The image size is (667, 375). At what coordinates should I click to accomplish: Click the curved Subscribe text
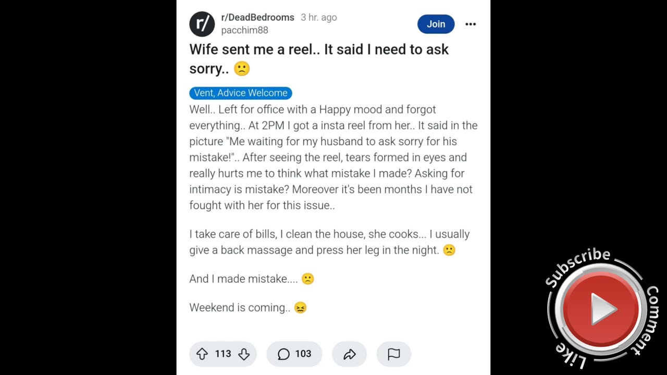tap(577, 266)
